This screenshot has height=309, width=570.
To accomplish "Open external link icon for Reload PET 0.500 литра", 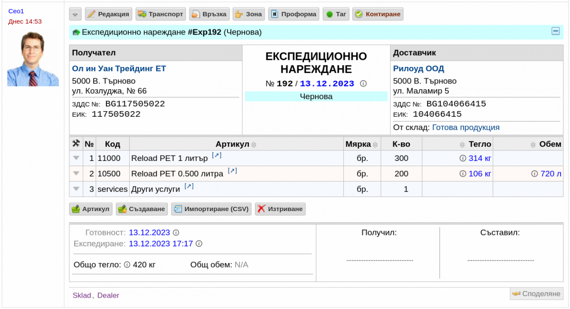I will click(x=232, y=171).
